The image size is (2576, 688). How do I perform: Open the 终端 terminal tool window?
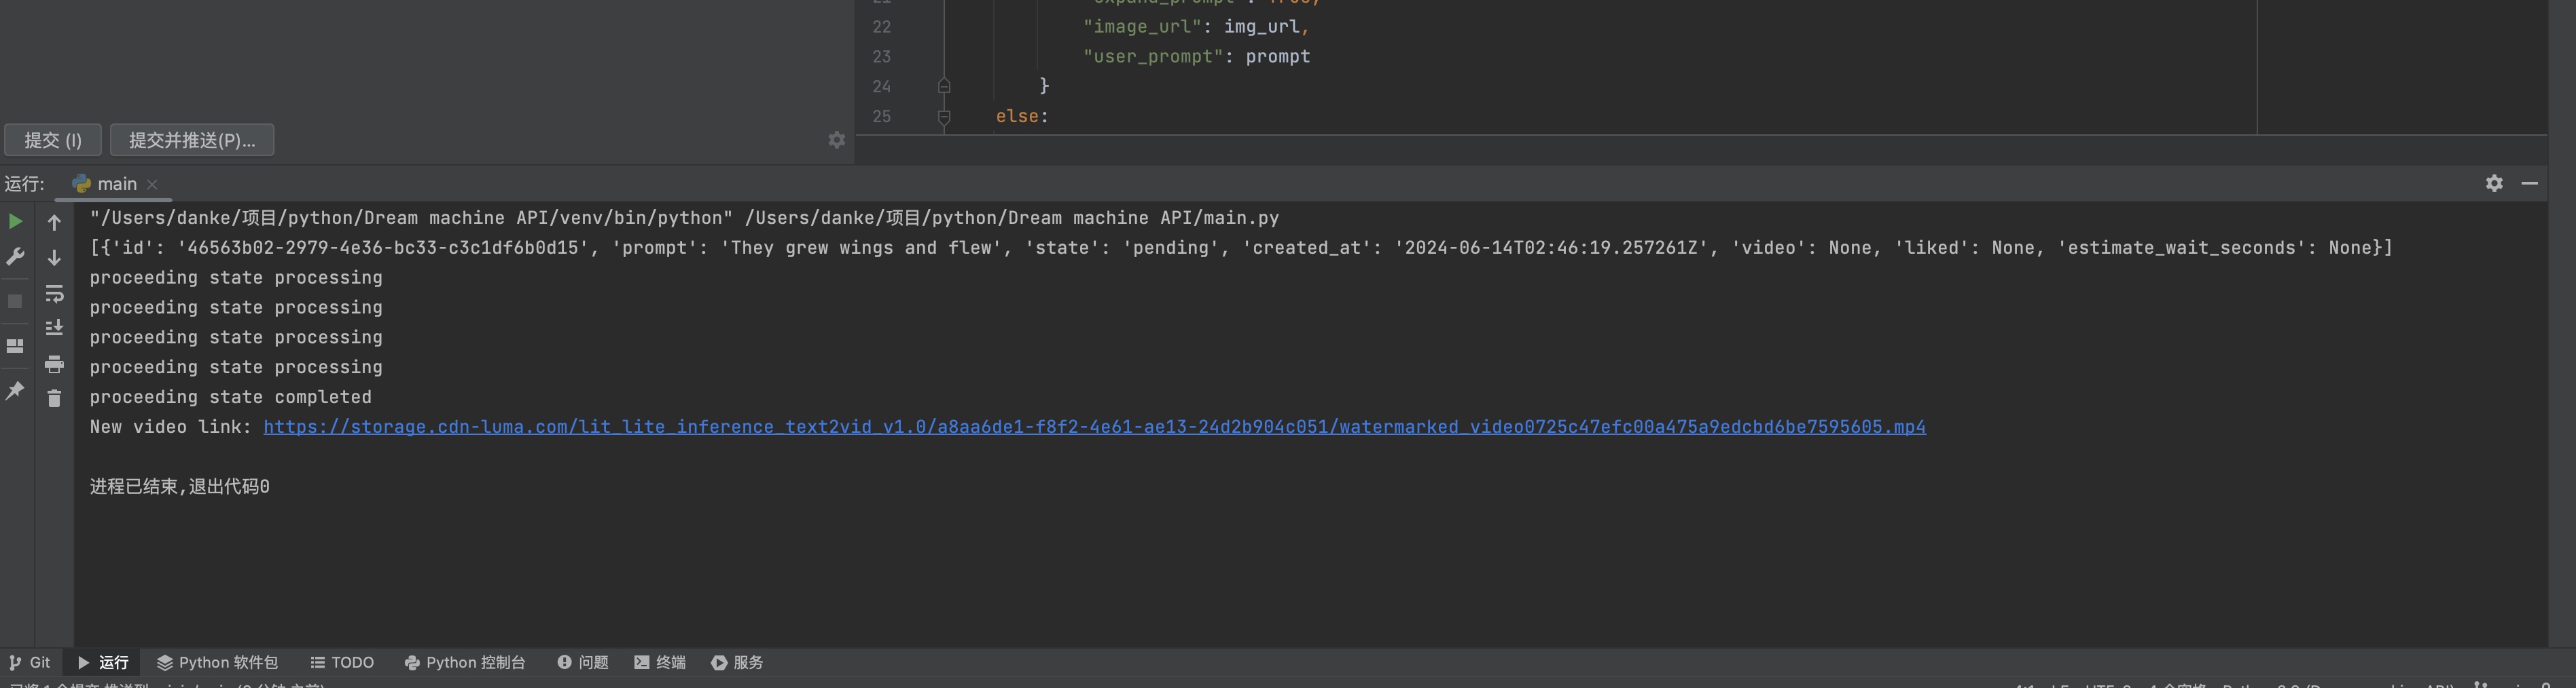(x=660, y=662)
